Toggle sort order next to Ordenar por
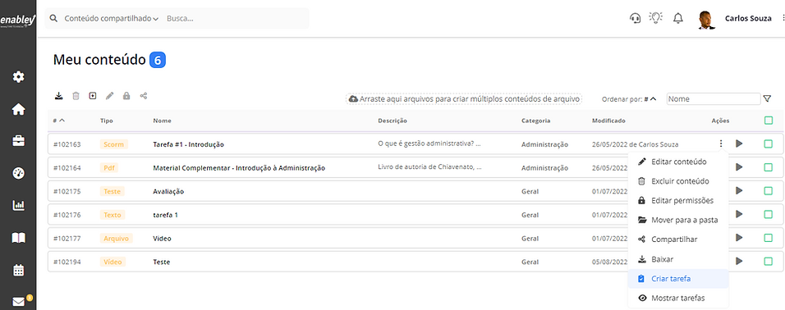 pos(650,99)
